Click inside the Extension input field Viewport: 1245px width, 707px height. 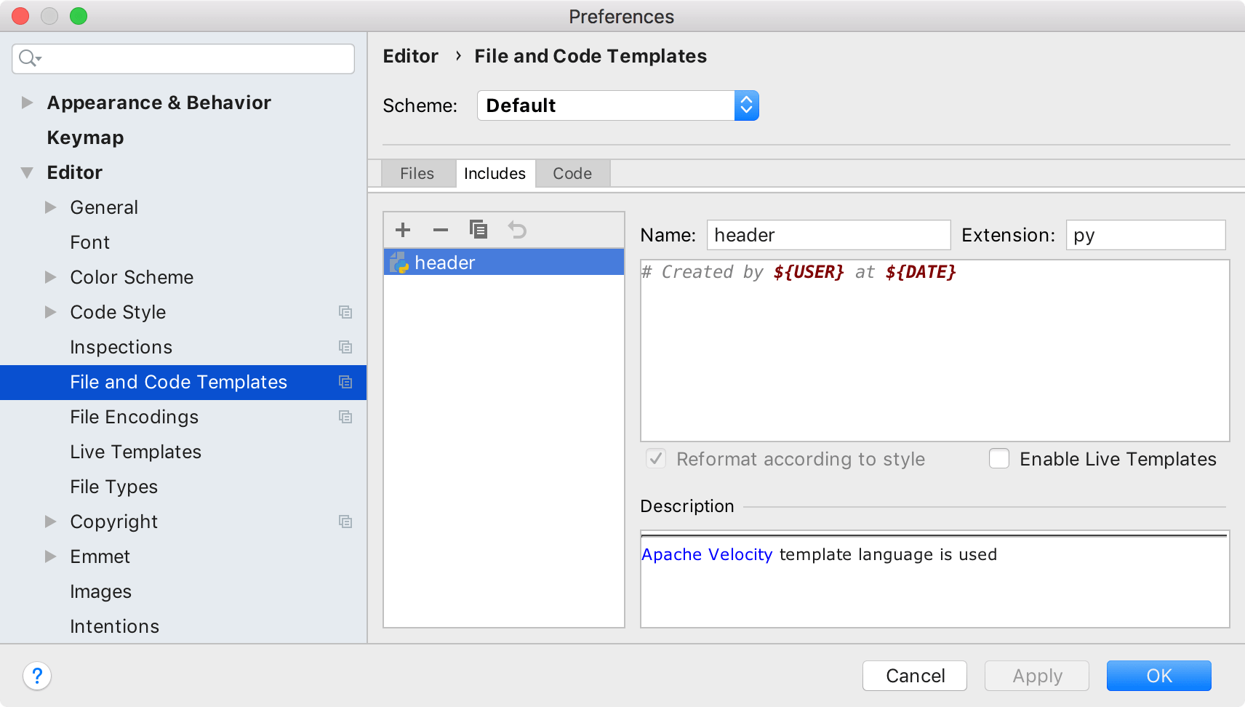pos(1145,234)
